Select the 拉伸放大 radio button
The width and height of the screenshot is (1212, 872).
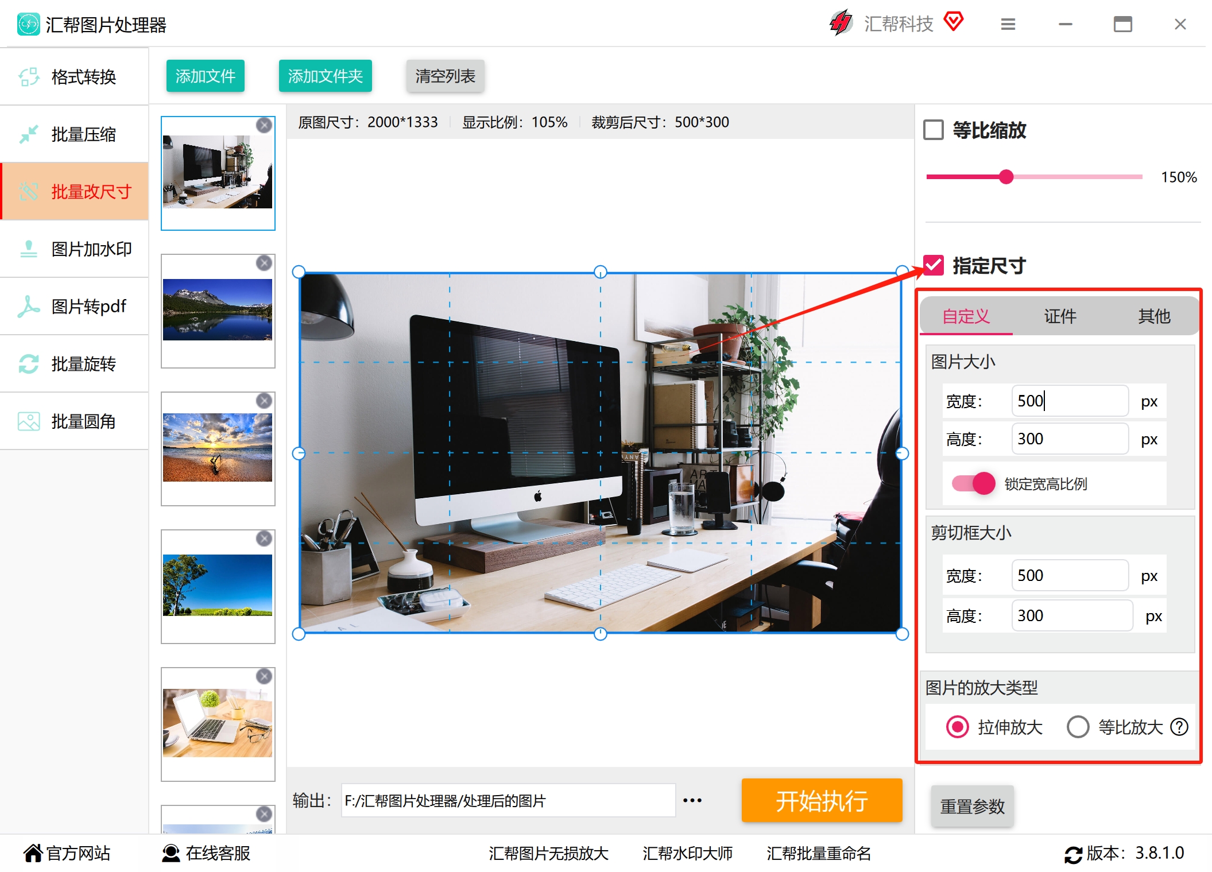click(957, 727)
